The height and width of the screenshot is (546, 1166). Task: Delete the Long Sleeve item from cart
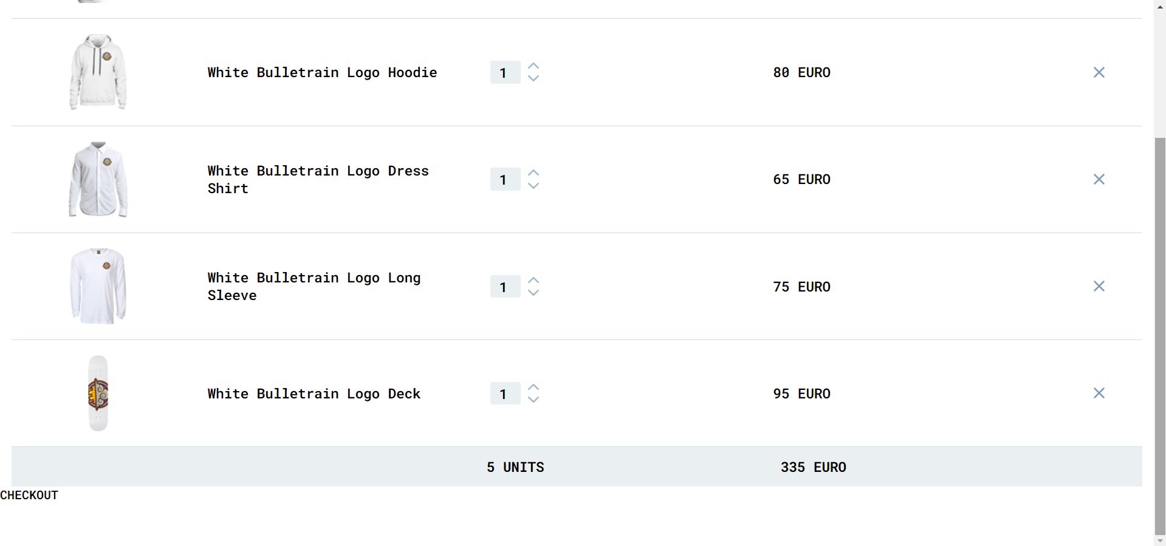coord(1099,286)
